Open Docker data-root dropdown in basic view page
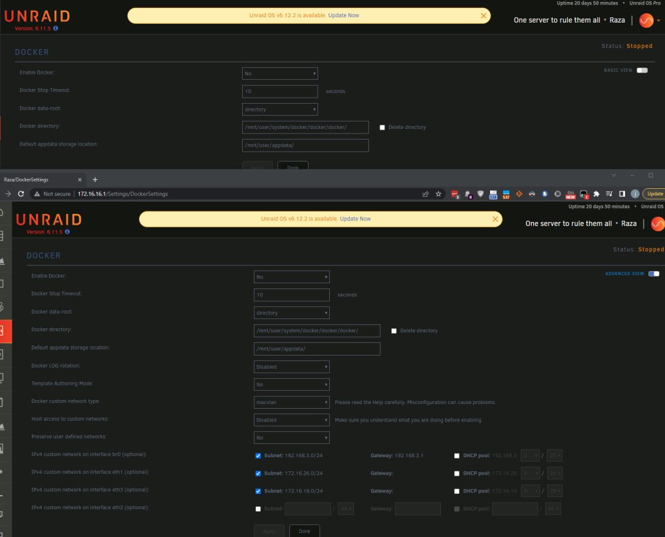The height and width of the screenshot is (537, 665). click(280, 110)
